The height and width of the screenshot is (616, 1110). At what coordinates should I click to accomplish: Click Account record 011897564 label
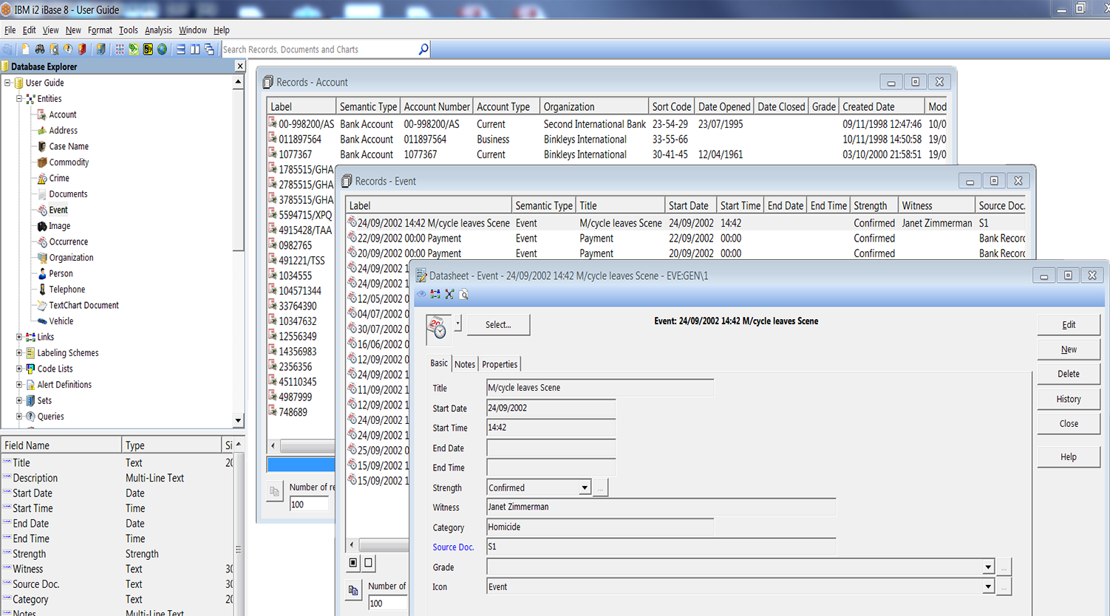click(x=300, y=140)
